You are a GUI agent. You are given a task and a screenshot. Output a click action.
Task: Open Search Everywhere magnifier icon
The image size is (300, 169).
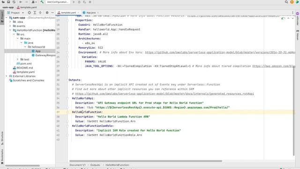(x=286, y=2)
